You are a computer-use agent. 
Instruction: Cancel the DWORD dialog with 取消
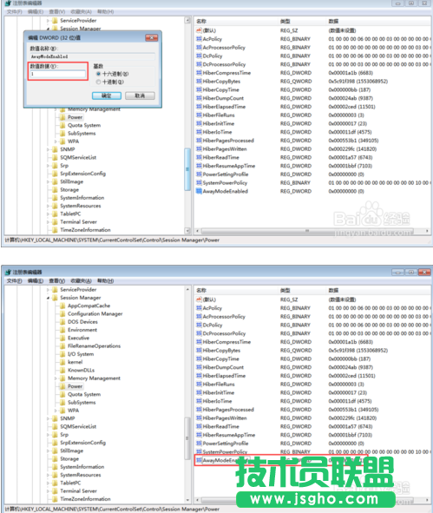(x=140, y=95)
